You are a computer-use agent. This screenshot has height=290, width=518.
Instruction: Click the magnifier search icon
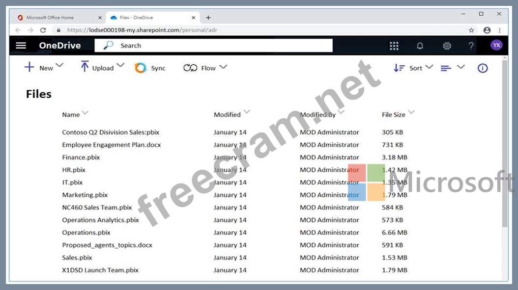(108, 45)
